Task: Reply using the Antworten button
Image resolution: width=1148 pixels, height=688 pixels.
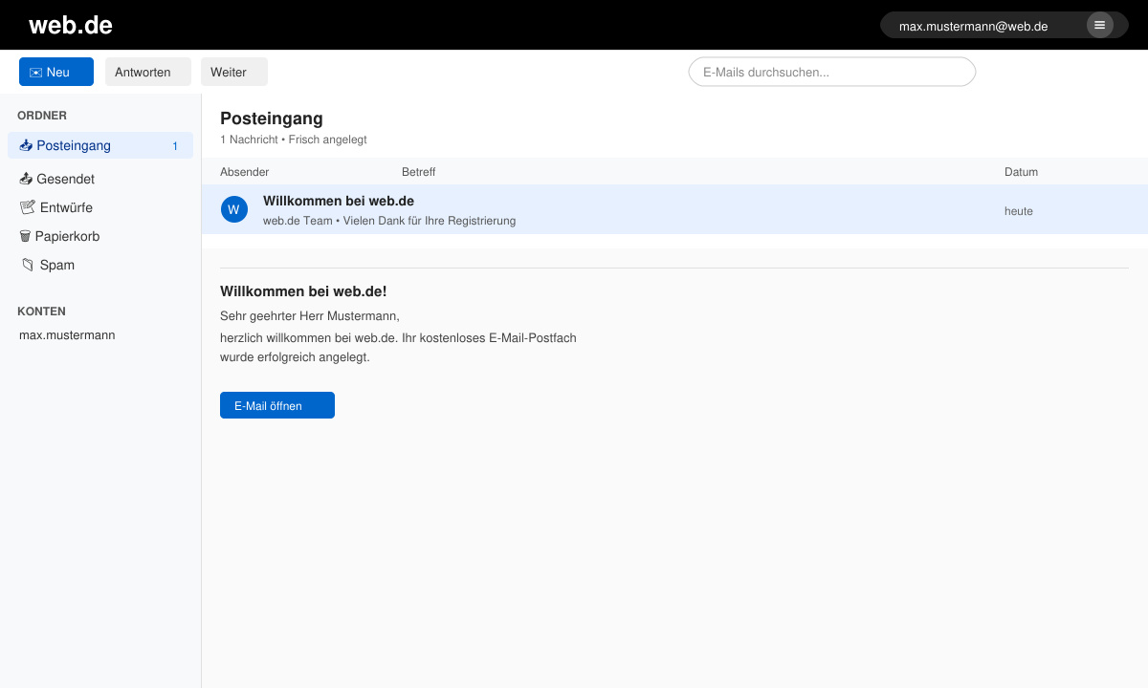Action: [148, 72]
